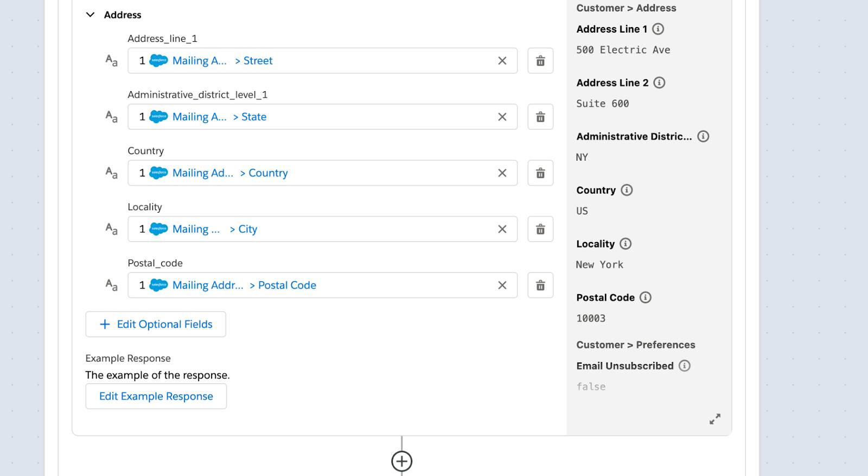Click Edit Optional Fields button
This screenshot has width=868, height=476.
tap(156, 324)
